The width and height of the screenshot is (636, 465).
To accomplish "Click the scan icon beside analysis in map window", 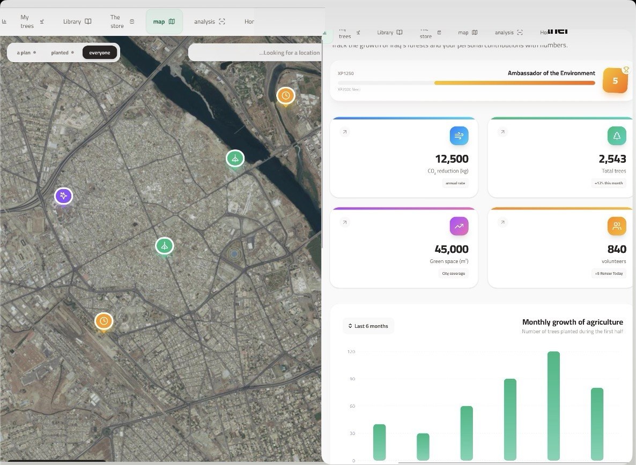I will (x=222, y=21).
